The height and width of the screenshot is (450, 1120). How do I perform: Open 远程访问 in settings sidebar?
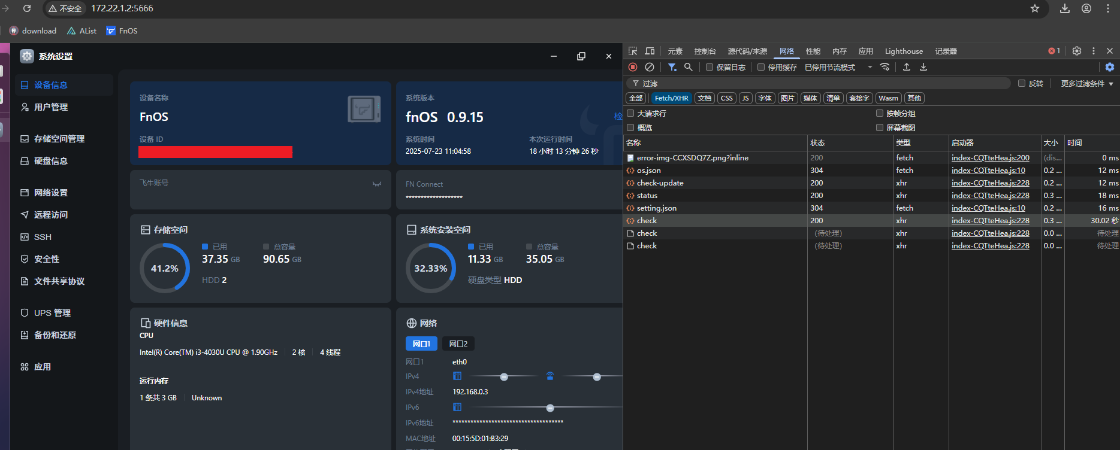pyautogui.click(x=63, y=215)
